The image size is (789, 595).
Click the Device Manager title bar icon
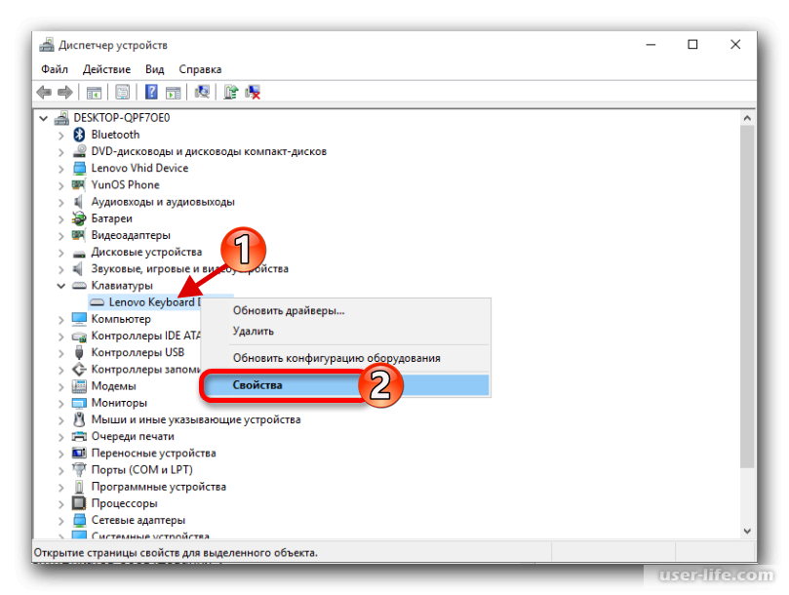coord(47,45)
